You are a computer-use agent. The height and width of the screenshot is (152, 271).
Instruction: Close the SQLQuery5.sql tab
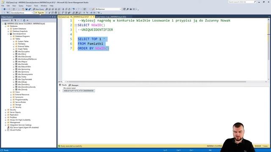(94, 17)
